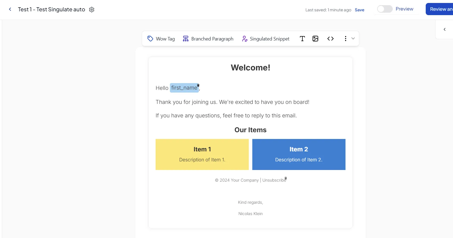Insert an image with picture icon
This screenshot has width=453, height=238.
pyautogui.click(x=315, y=39)
